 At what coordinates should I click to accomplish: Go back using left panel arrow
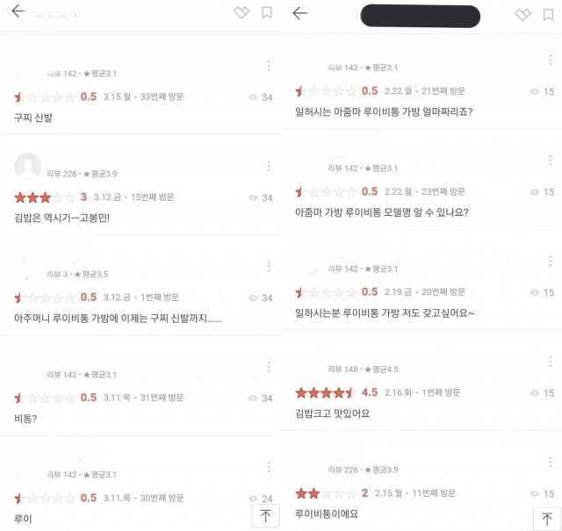click(x=18, y=11)
